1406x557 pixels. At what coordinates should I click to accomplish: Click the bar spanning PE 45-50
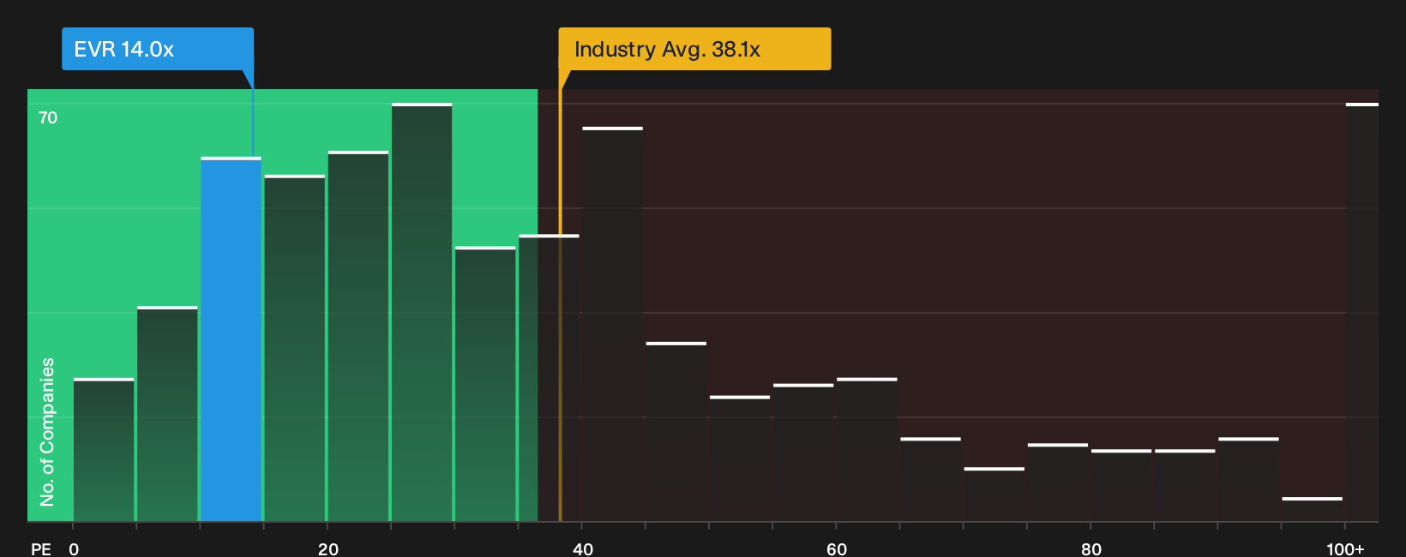pyautogui.click(x=676, y=432)
